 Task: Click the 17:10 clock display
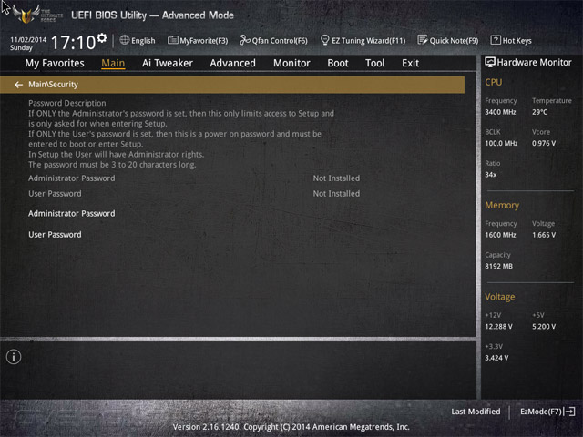click(x=73, y=43)
